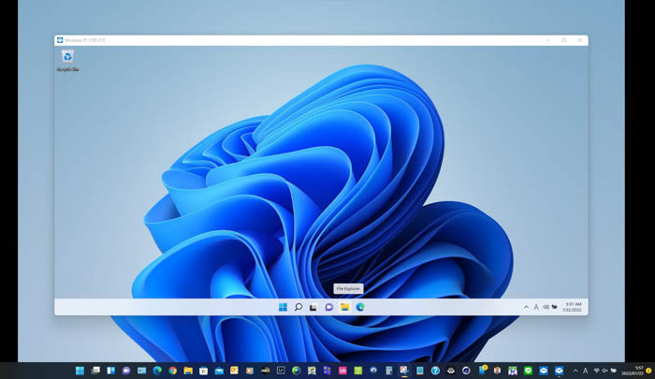Minimize the Windows Sandbox window
Viewport: 655px width, 379px height.
(x=548, y=40)
